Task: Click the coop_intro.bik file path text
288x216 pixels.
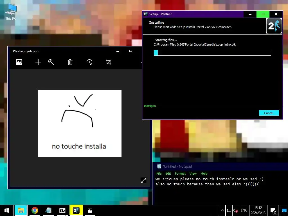Action: (195, 44)
